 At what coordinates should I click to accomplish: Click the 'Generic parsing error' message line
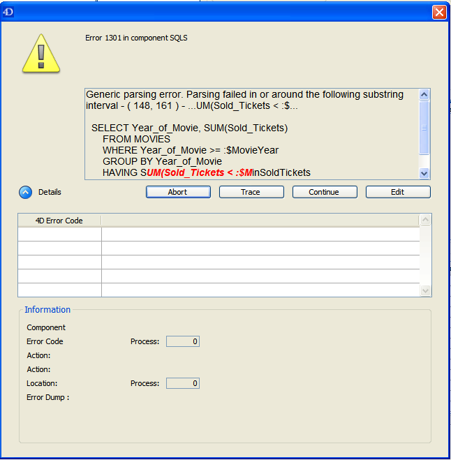[244, 94]
